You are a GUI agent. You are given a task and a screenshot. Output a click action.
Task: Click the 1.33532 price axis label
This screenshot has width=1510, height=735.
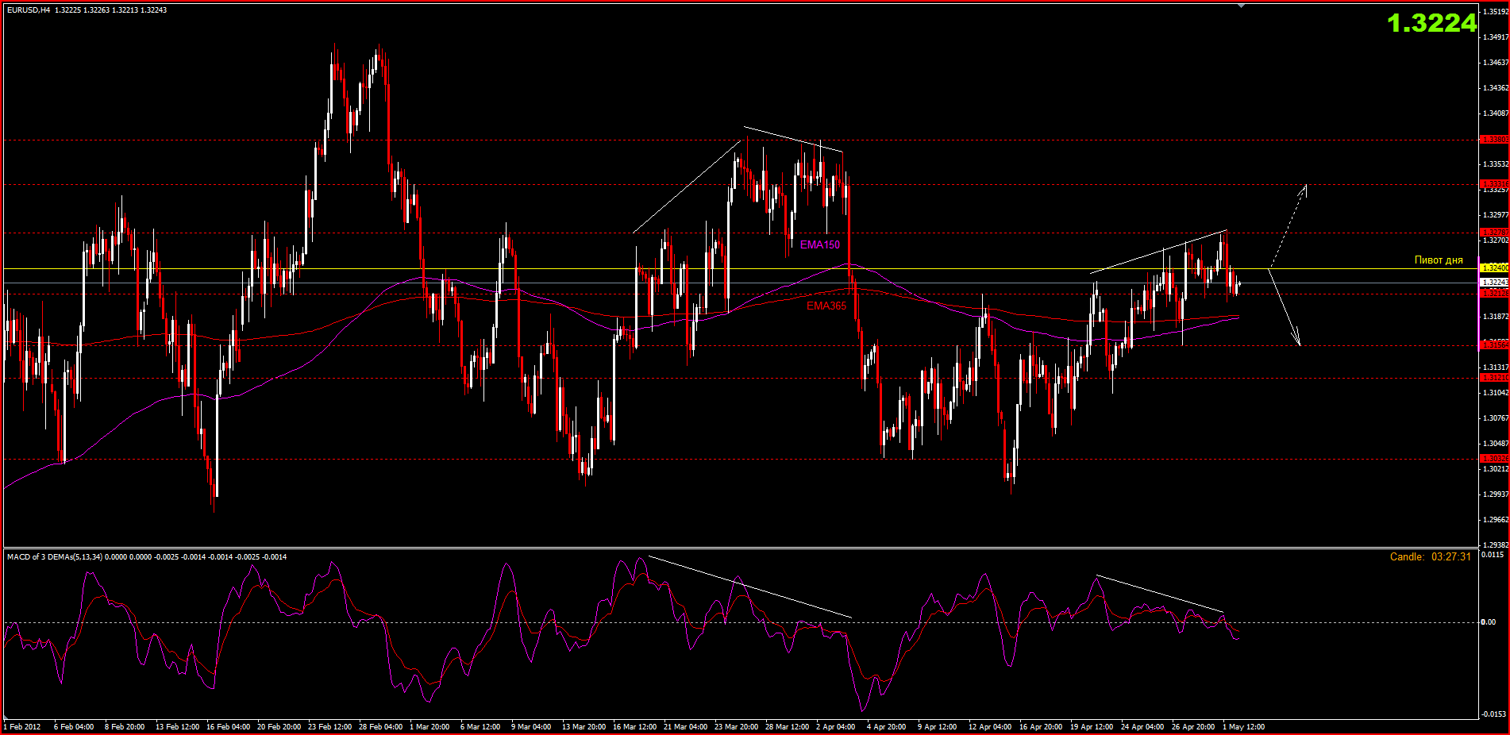tap(1496, 164)
